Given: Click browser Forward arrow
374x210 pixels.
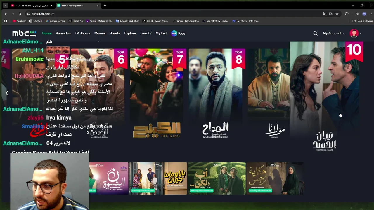Looking at the screenshot, I should 13,14.
